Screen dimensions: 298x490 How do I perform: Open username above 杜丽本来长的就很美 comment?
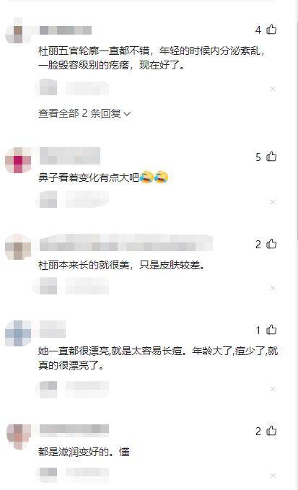tap(126, 243)
